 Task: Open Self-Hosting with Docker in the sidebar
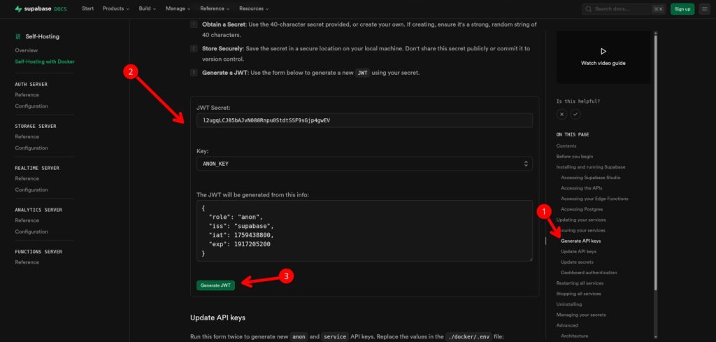coord(45,62)
